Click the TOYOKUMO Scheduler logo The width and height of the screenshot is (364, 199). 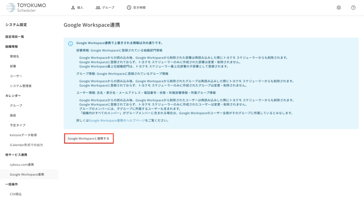(26, 8)
